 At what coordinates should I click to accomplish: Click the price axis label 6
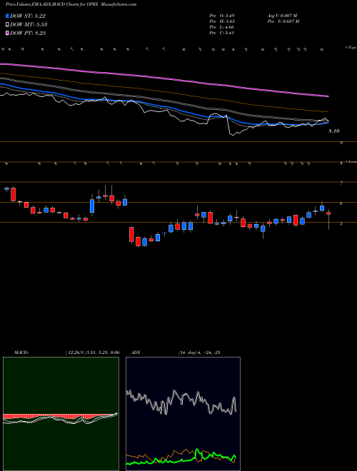coord(341,203)
